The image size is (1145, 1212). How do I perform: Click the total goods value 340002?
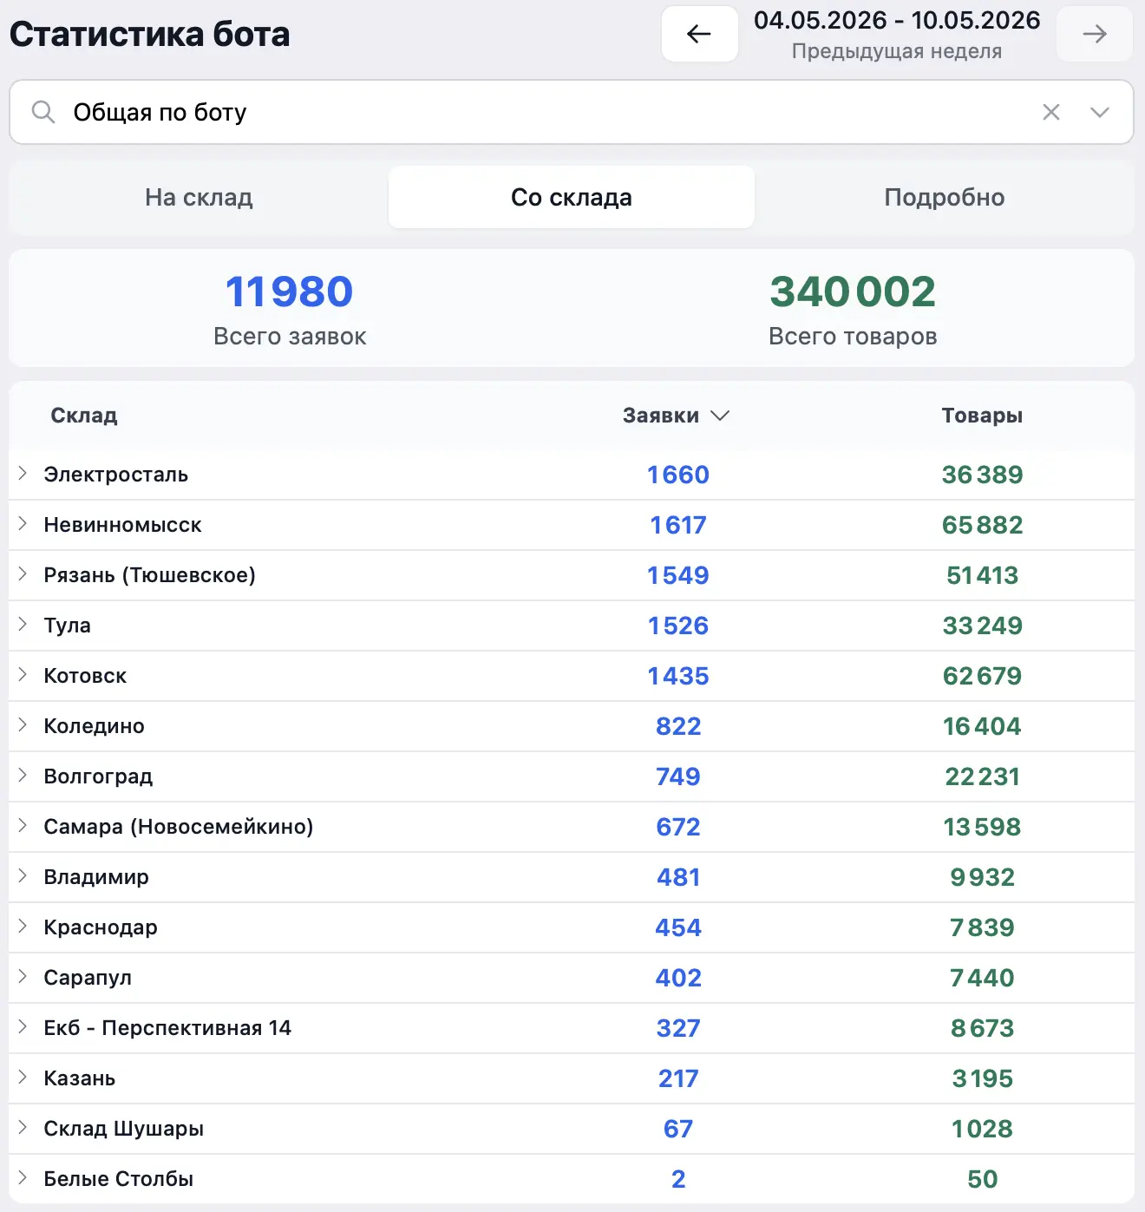(853, 292)
